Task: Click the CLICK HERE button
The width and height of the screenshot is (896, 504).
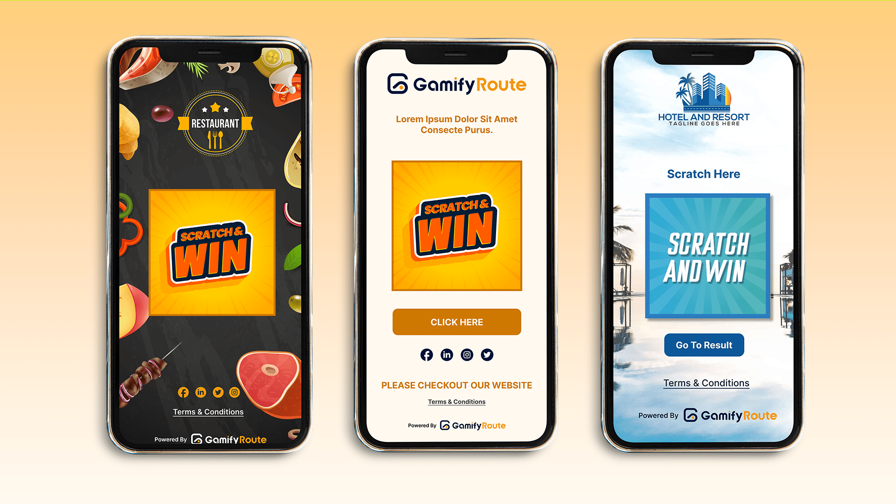Action: (x=456, y=322)
